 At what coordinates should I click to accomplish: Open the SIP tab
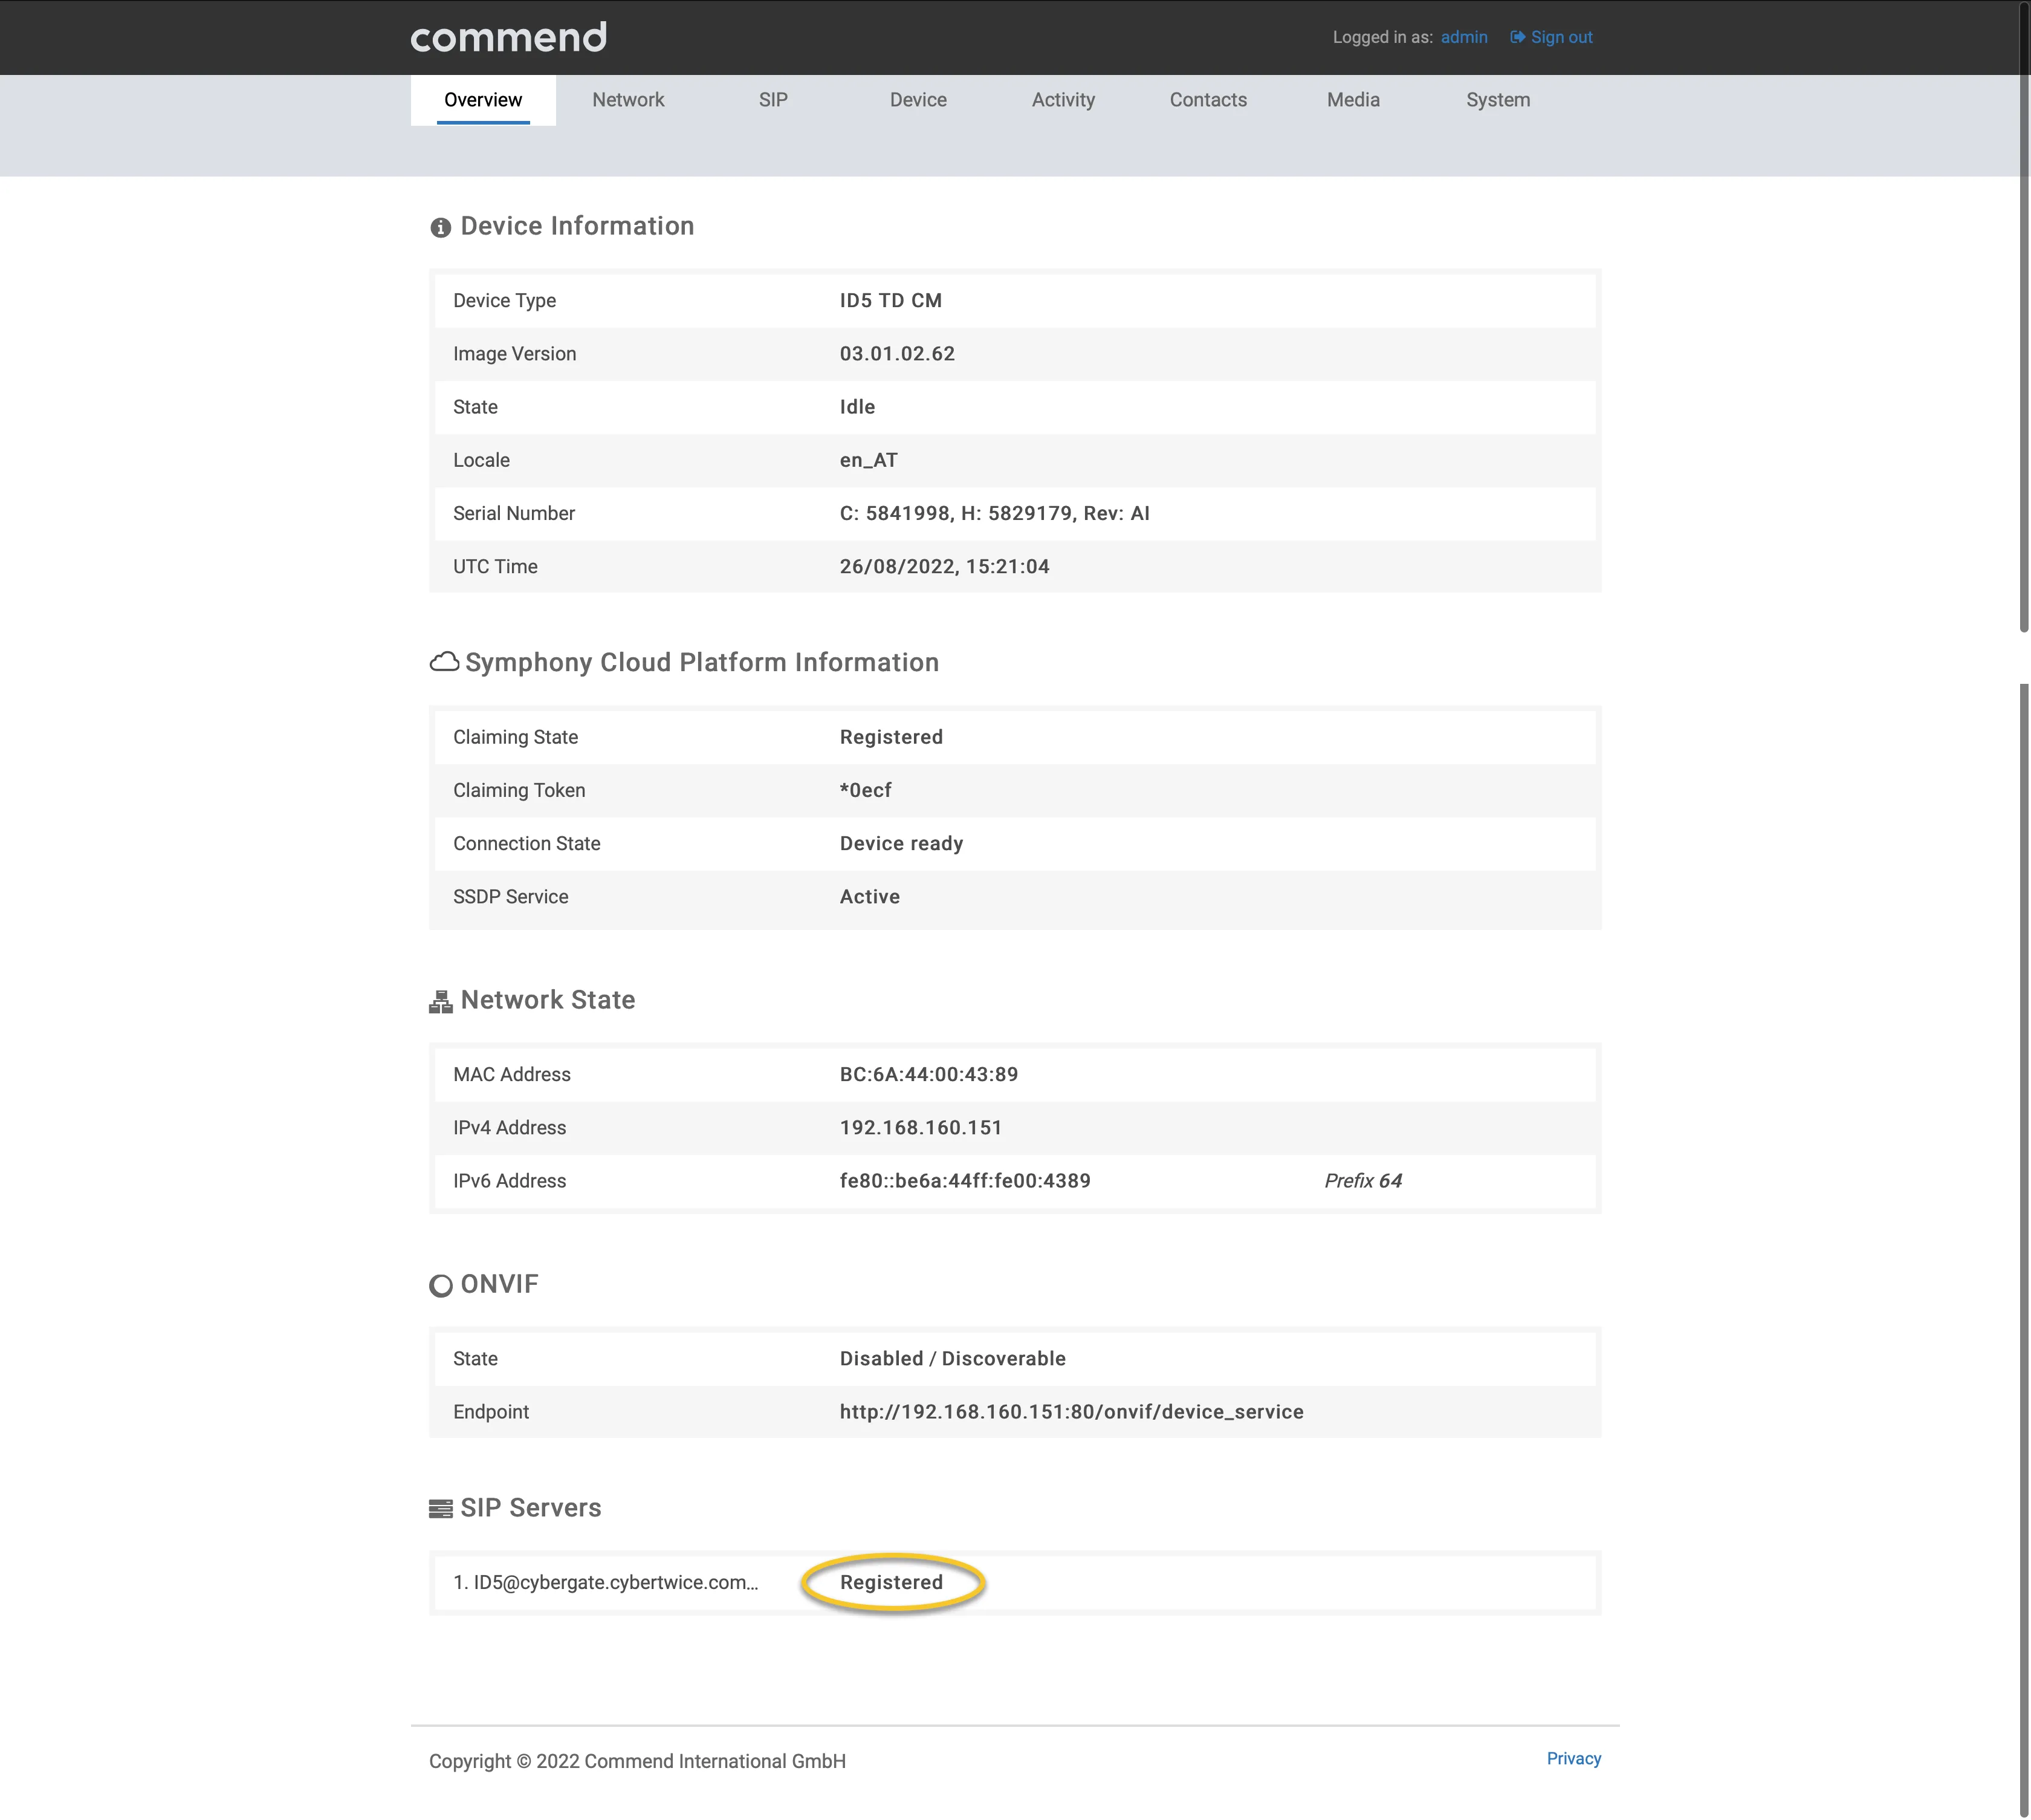click(773, 100)
